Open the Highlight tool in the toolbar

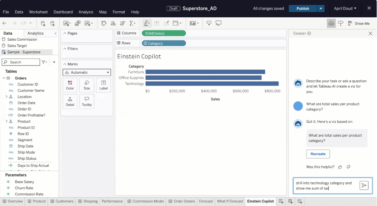[x=146, y=23]
